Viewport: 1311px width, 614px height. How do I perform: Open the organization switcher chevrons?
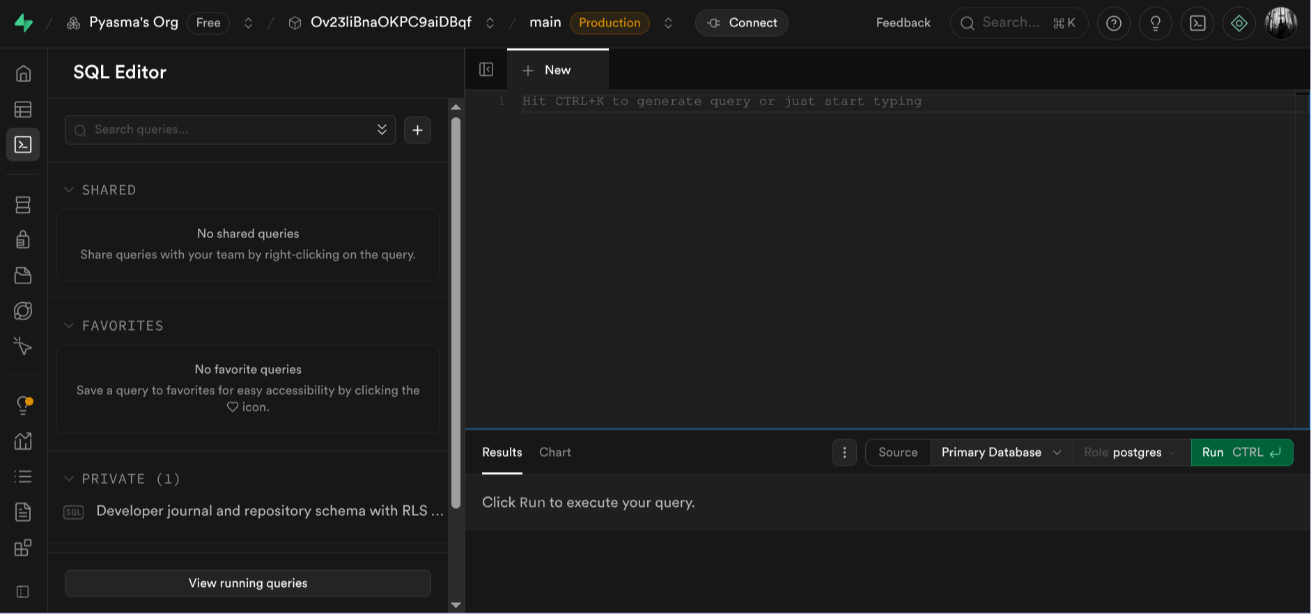point(248,23)
